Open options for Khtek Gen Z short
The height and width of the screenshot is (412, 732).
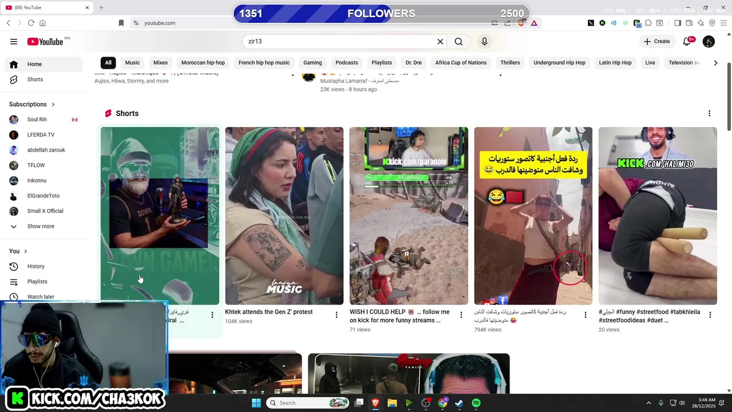click(336, 315)
